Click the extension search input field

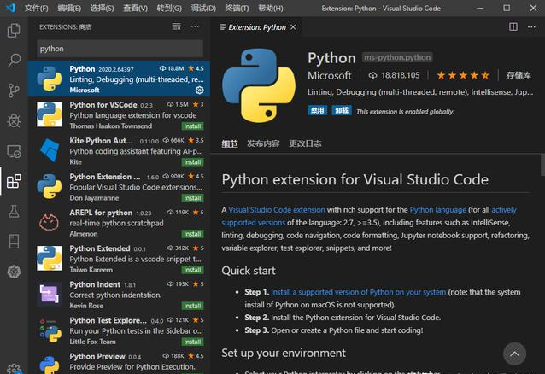(x=120, y=49)
